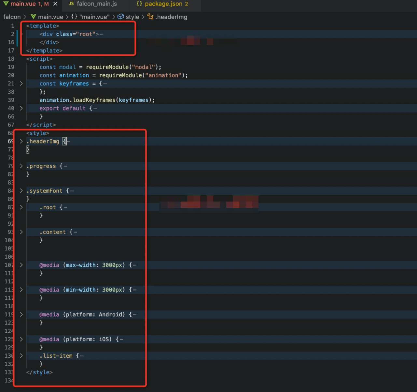Click the .headerImg selector in the editor

coord(43,141)
